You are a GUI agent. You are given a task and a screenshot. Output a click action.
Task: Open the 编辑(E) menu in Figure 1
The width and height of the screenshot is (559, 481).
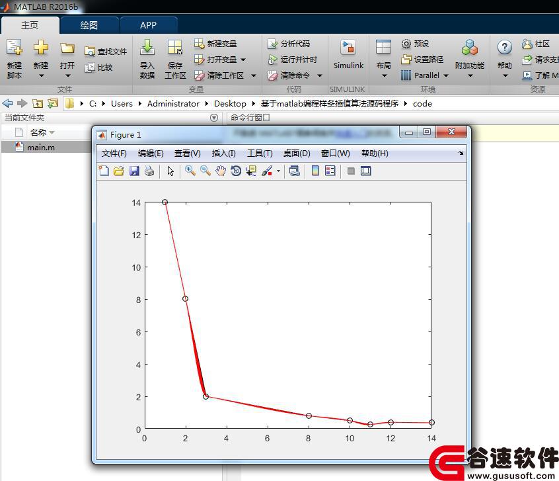[151, 153]
